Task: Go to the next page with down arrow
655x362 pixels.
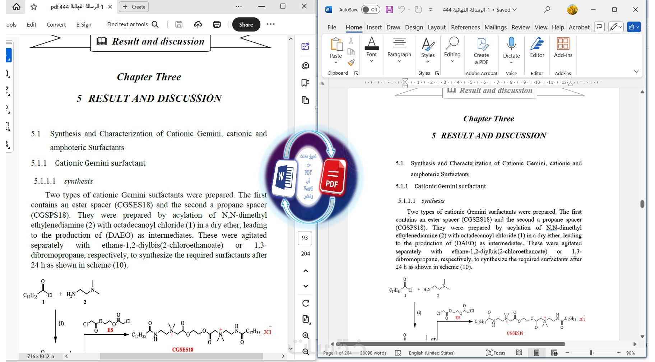Action: click(306, 286)
